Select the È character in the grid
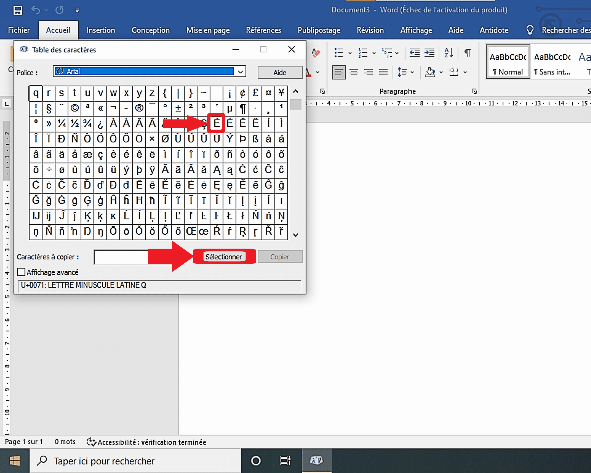Image resolution: width=591 pixels, height=473 pixels. [217, 123]
